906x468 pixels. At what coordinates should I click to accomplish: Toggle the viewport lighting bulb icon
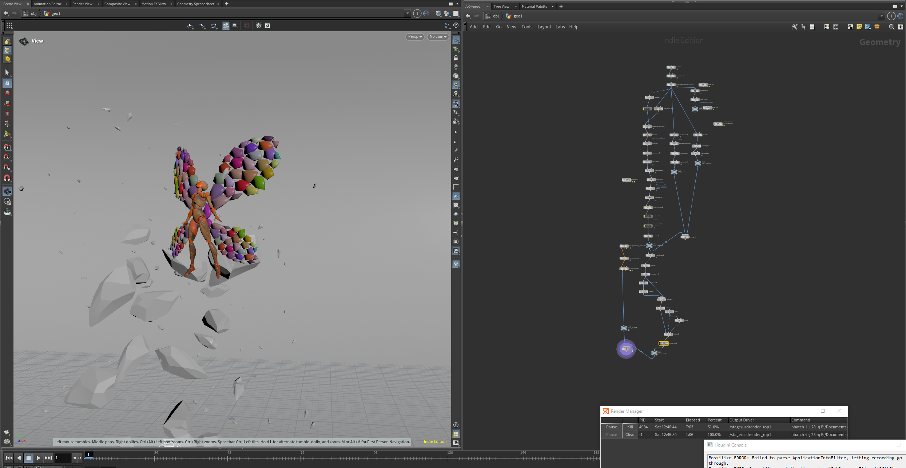pyautogui.click(x=456, y=85)
